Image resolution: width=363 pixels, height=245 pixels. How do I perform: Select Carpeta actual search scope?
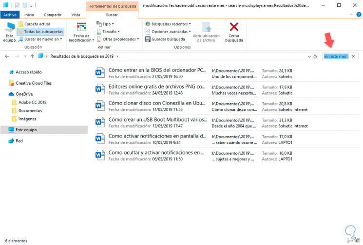(x=34, y=24)
